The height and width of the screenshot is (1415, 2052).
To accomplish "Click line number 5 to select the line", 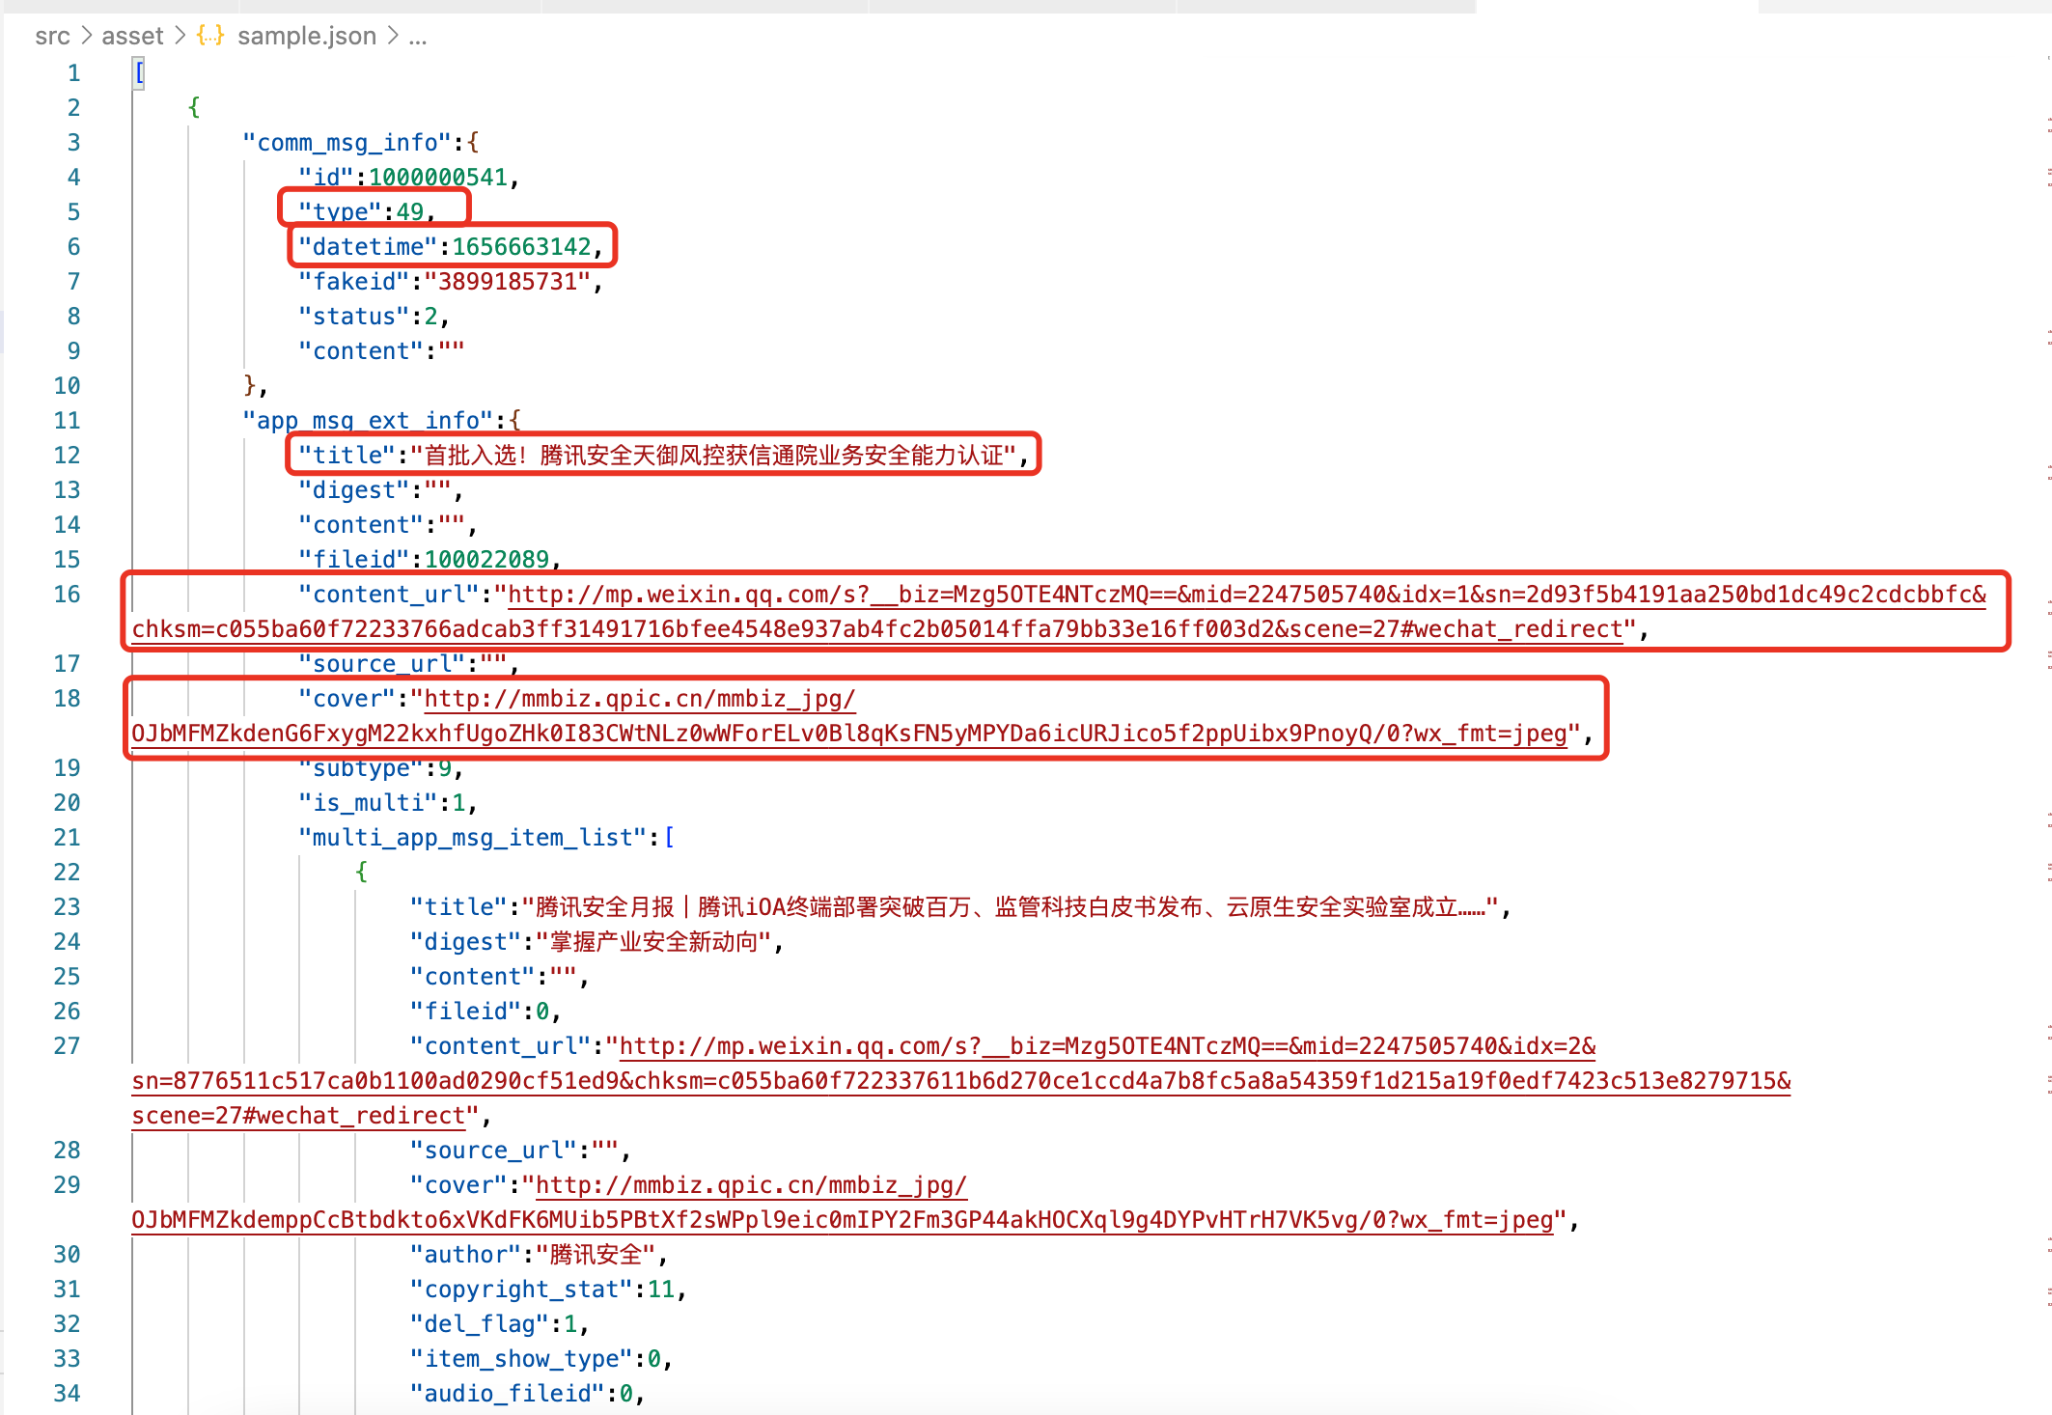I will [x=72, y=211].
